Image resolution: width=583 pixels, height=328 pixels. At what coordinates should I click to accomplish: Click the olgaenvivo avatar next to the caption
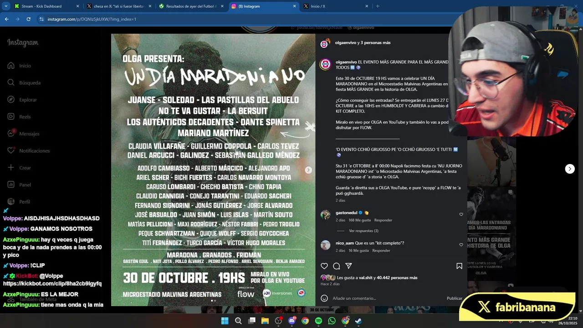325,64
